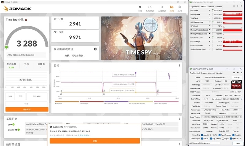Switch to Graphics Card tab in sensors GPU-Z window

(194, 6)
